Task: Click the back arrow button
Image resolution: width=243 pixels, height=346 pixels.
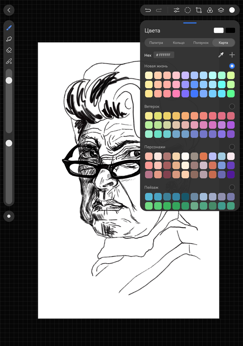Action: [9, 10]
